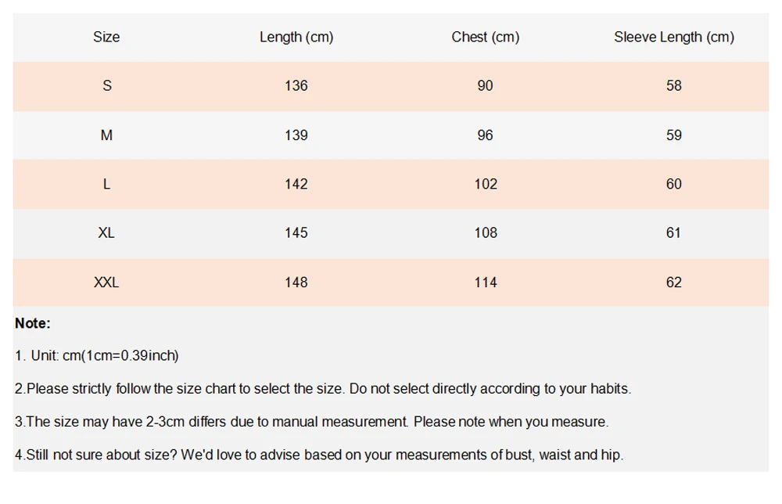
Task: Click the XXL size row label
Action: pos(106,283)
